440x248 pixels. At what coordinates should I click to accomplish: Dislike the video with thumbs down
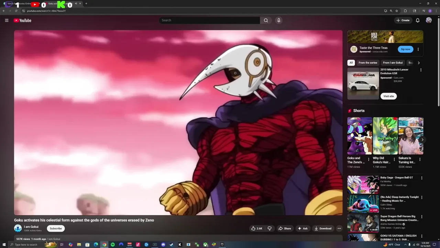(x=269, y=228)
